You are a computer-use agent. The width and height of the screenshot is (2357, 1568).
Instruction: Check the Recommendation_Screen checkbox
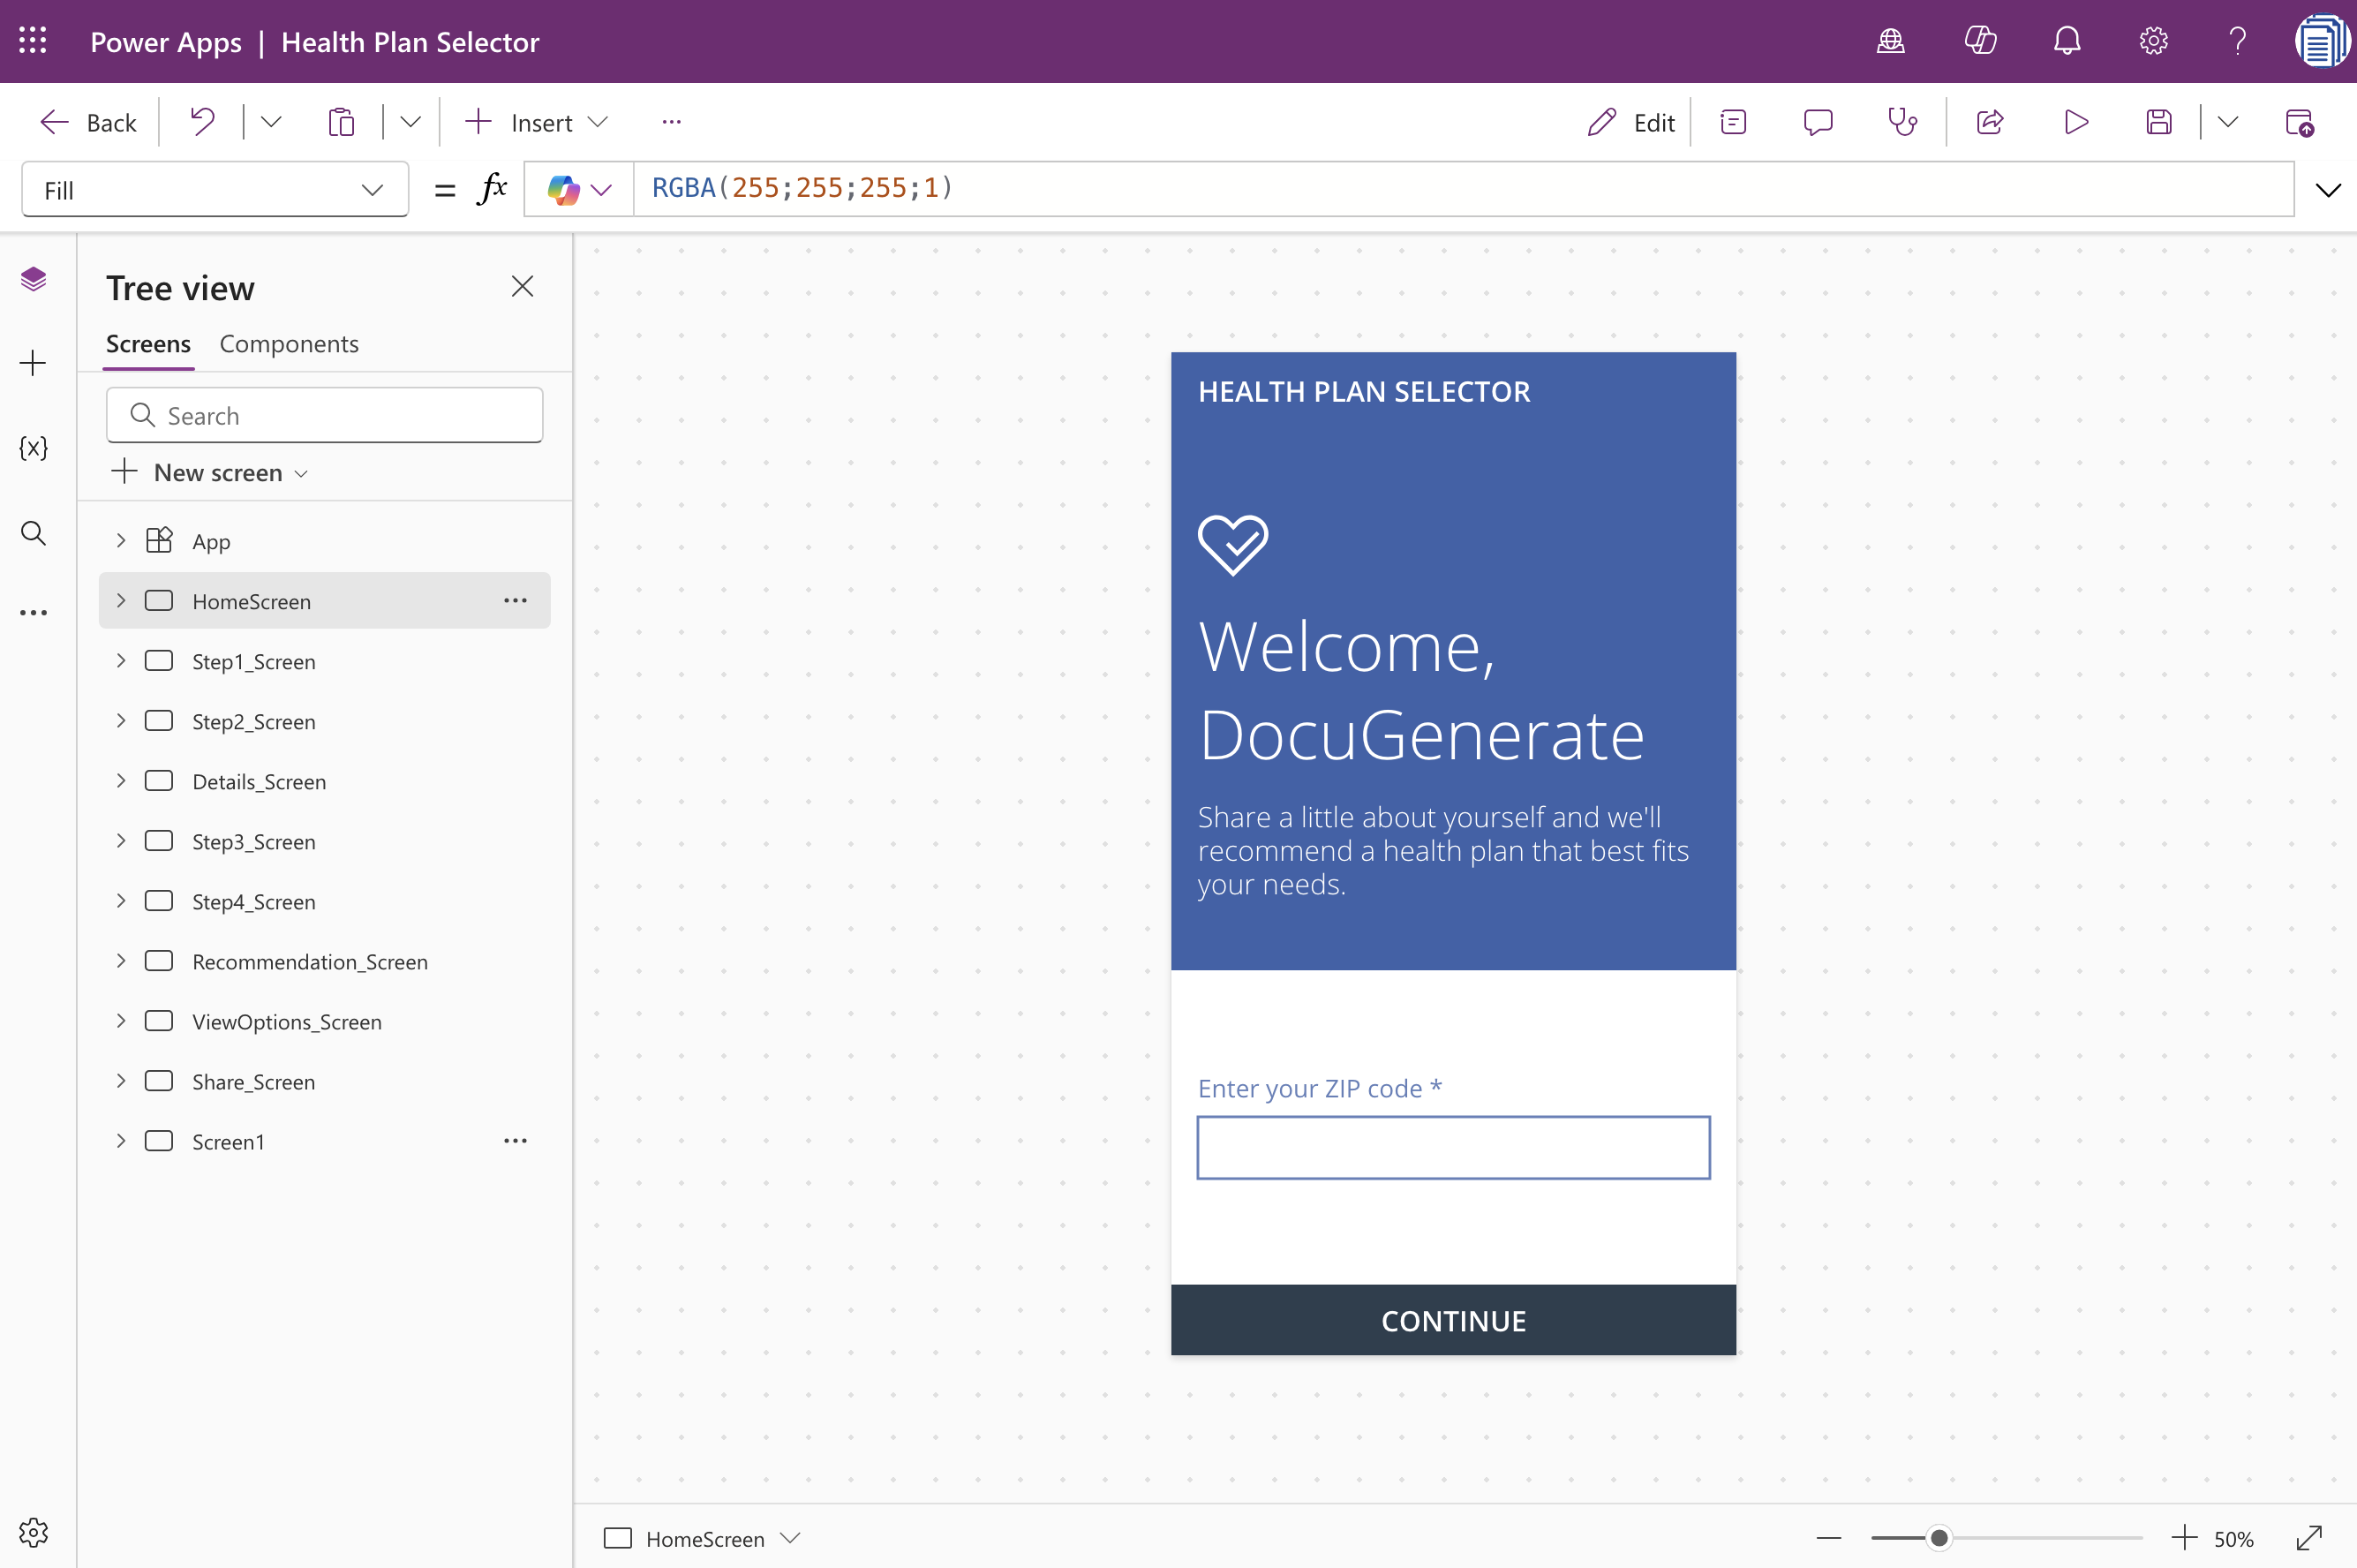point(160,960)
